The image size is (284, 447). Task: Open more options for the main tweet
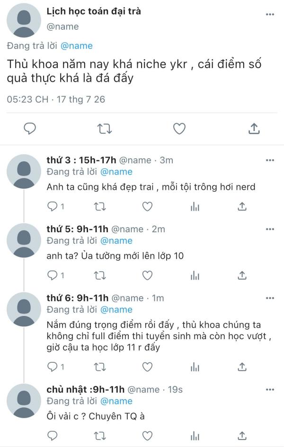270,14
